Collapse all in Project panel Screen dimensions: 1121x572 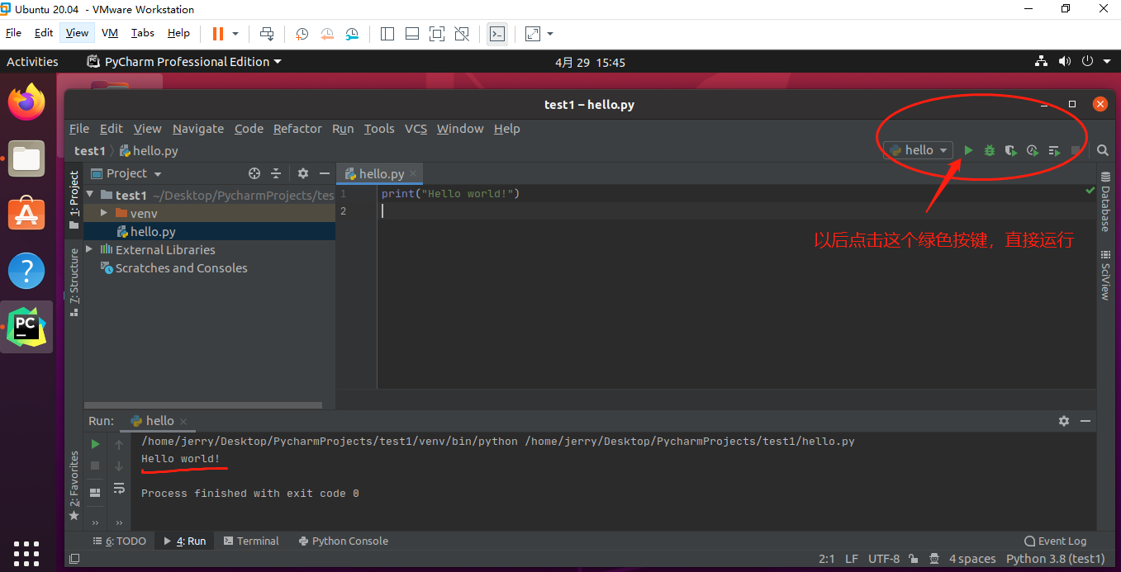276,173
